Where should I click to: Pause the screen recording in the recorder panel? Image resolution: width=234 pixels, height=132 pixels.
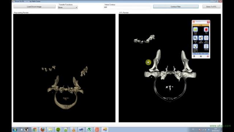pos(195,30)
